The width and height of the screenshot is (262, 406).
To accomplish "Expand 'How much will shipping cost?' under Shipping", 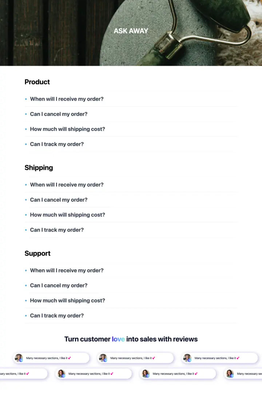I will pyautogui.click(x=67, y=215).
